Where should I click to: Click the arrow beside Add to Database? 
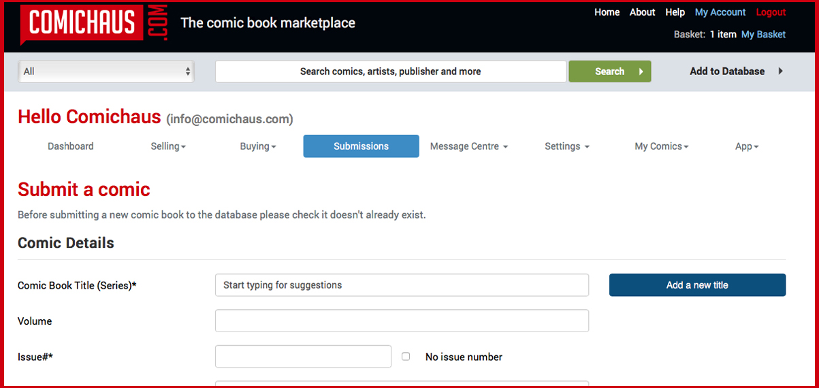[780, 71]
